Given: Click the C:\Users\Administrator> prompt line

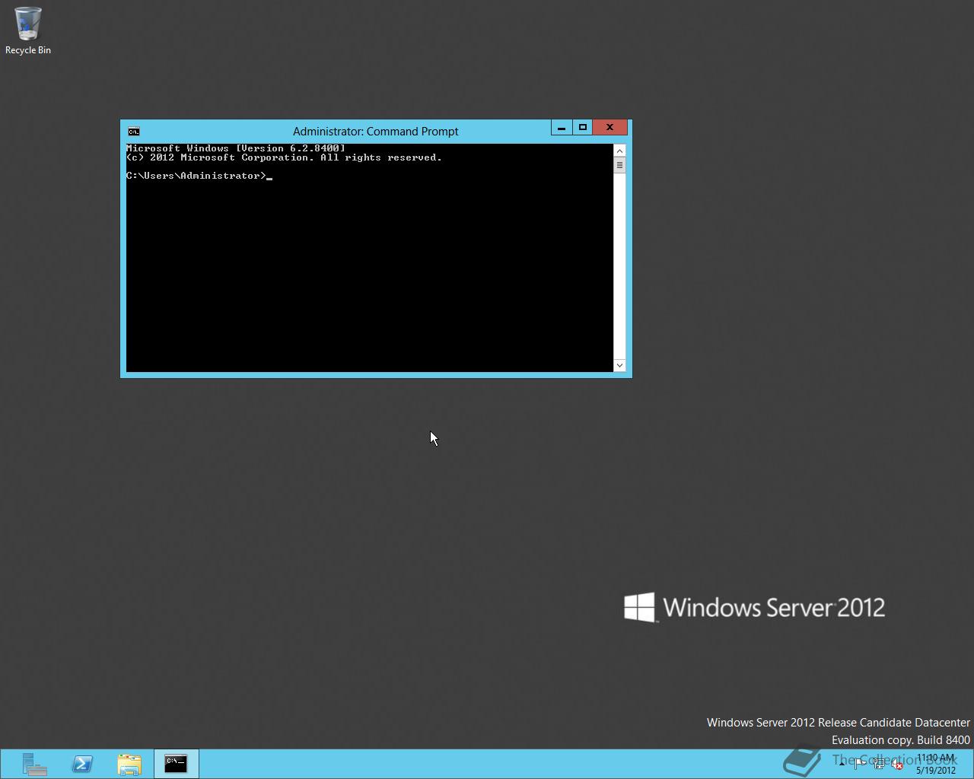Looking at the screenshot, I should (199, 176).
